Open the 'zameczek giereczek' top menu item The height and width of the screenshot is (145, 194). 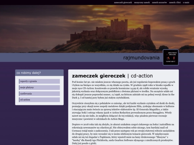(123, 3)
